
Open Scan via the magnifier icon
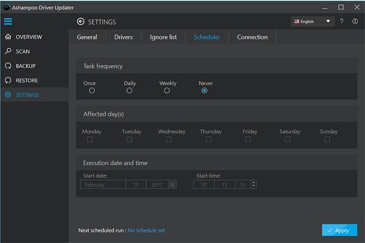pyautogui.click(x=8, y=51)
